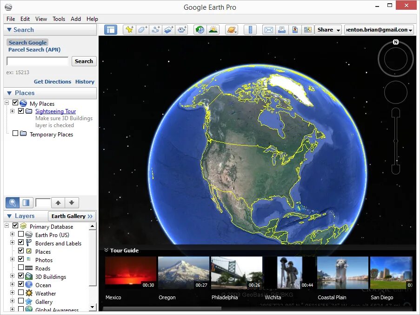Open the account email dropdown
Screen dimensions: 420x315
(x=379, y=30)
